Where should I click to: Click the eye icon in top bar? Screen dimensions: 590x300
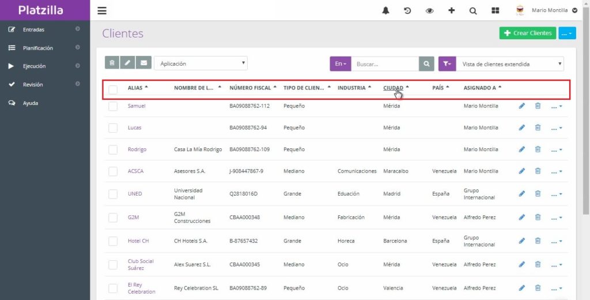click(429, 10)
